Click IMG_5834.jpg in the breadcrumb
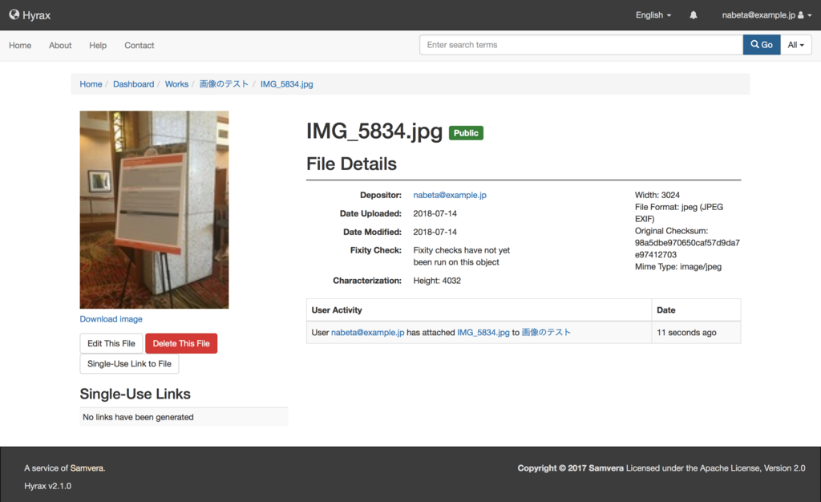The width and height of the screenshot is (821, 502). (x=286, y=84)
